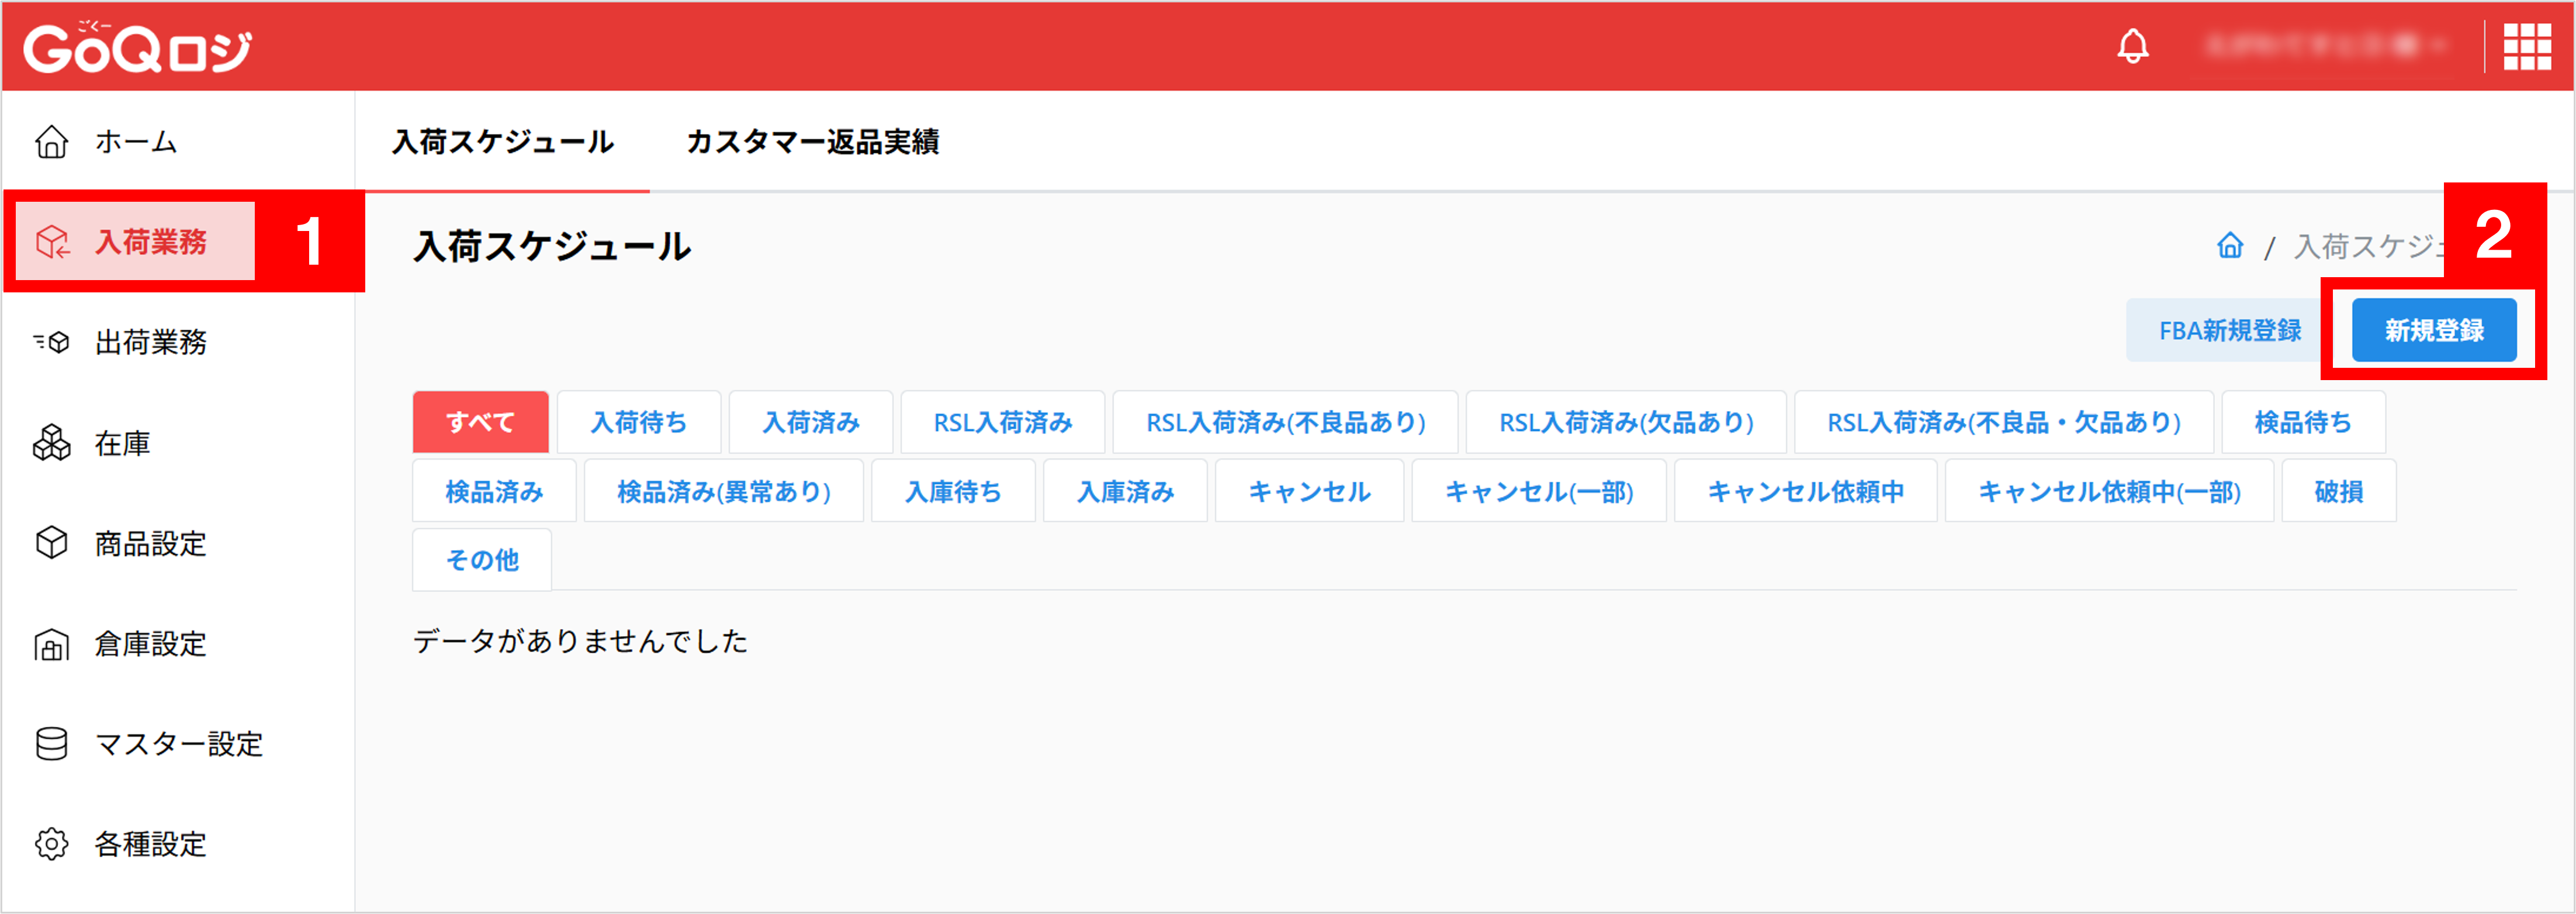Click the 商品設定 cube icon
Viewport: 2576px width, 914px height.
tap(52, 543)
